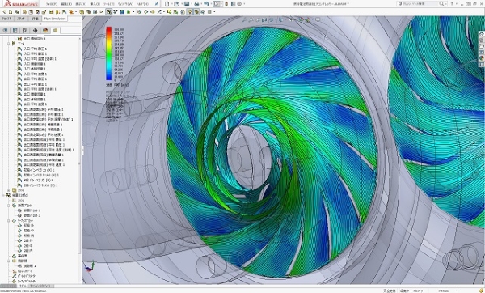
Task: Switch to the Flow Simulation tab
Action: point(55,19)
